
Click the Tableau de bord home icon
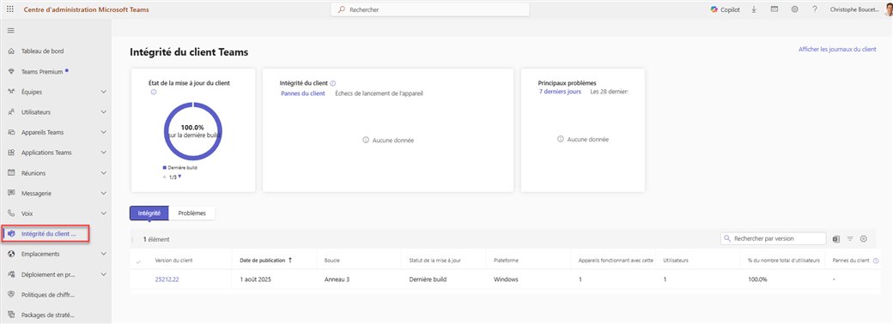click(11, 51)
